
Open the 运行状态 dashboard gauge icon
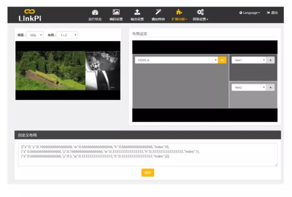coord(95,12)
